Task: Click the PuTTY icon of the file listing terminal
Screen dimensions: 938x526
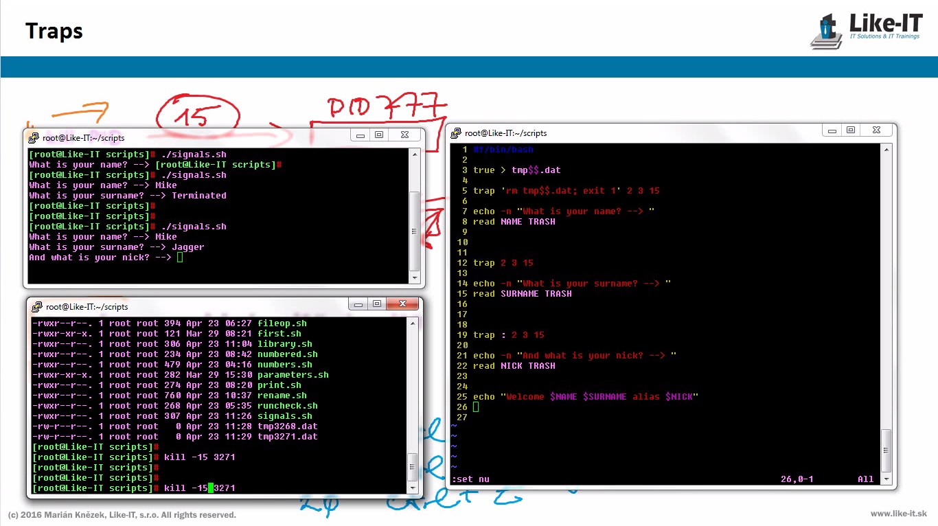Action: (x=36, y=307)
